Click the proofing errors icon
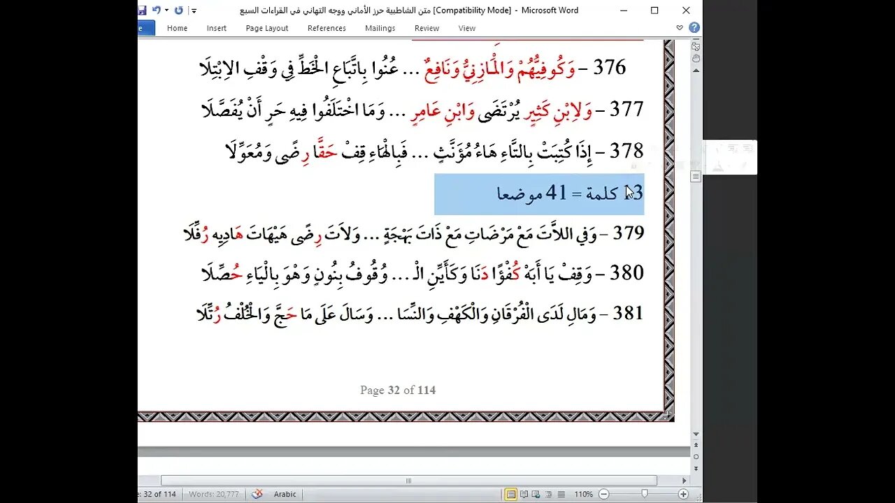This screenshot has width=895, height=503. pyautogui.click(x=257, y=494)
